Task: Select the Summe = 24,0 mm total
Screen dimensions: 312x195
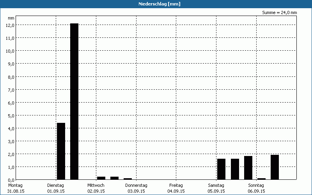Action: click(x=279, y=12)
